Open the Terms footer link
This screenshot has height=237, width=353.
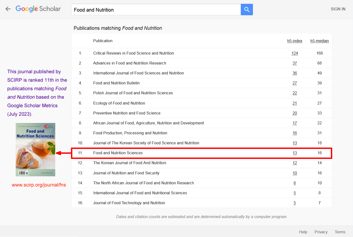pos(340,232)
